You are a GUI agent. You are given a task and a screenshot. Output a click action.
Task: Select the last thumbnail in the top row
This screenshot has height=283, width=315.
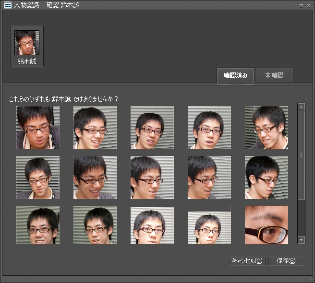click(x=267, y=128)
